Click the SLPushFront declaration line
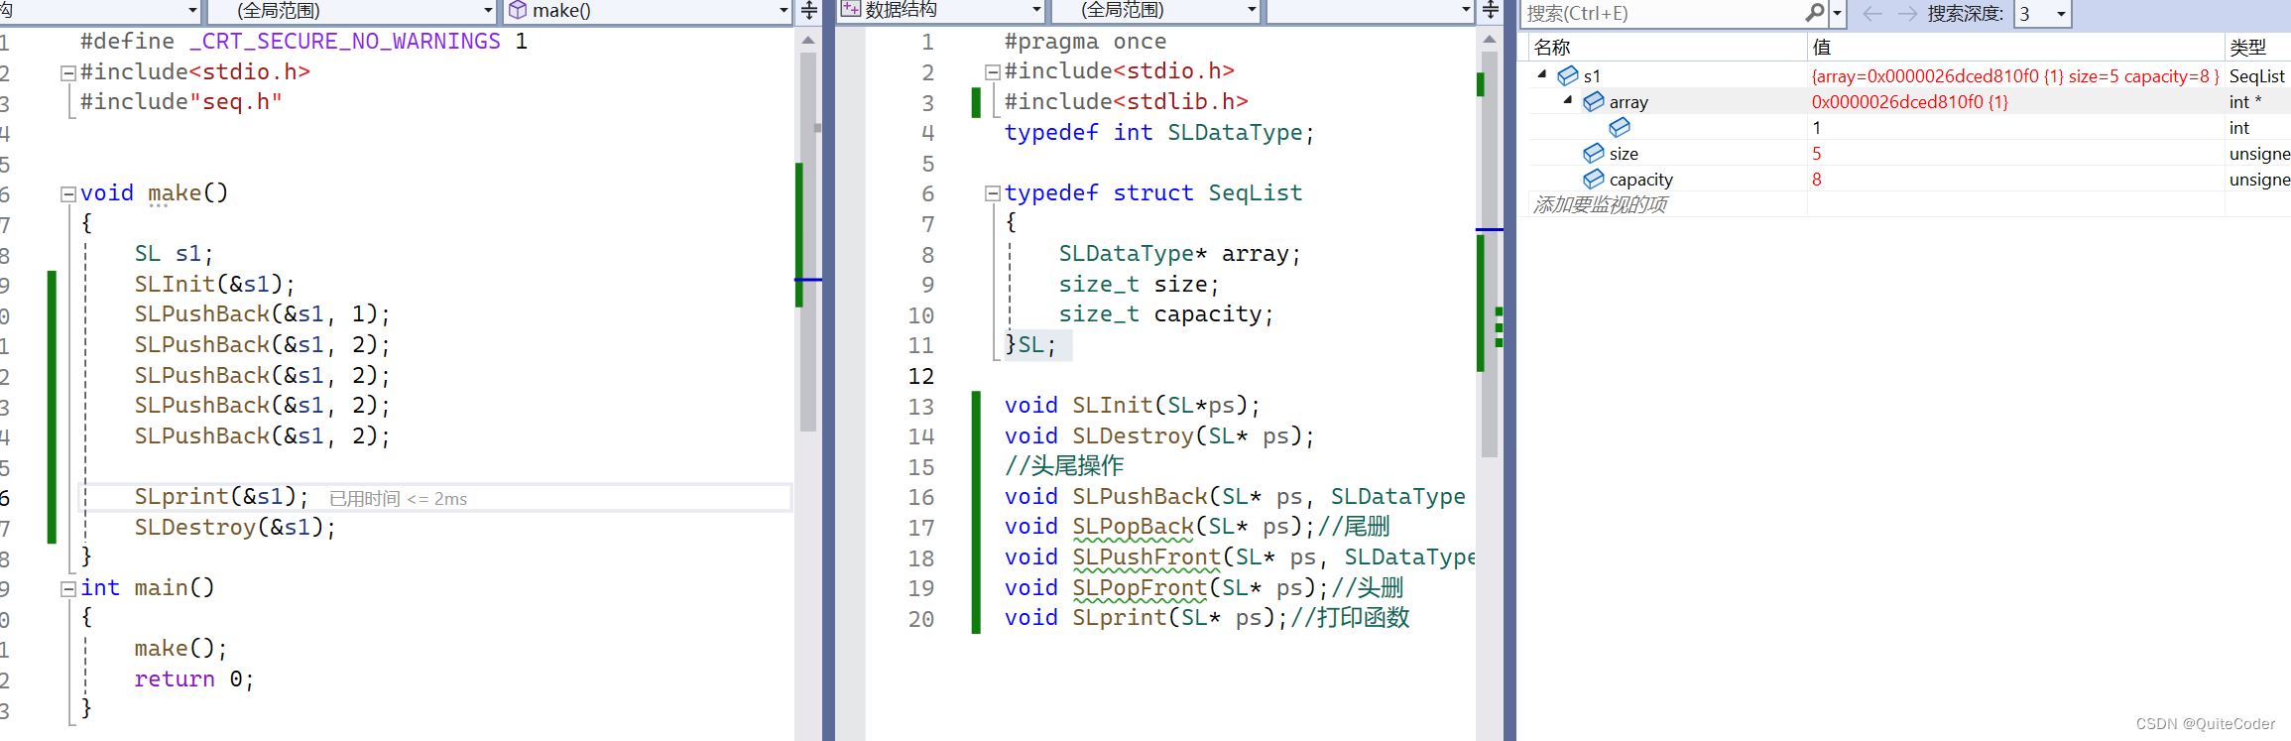This screenshot has width=2291, height=741. 1239,557
